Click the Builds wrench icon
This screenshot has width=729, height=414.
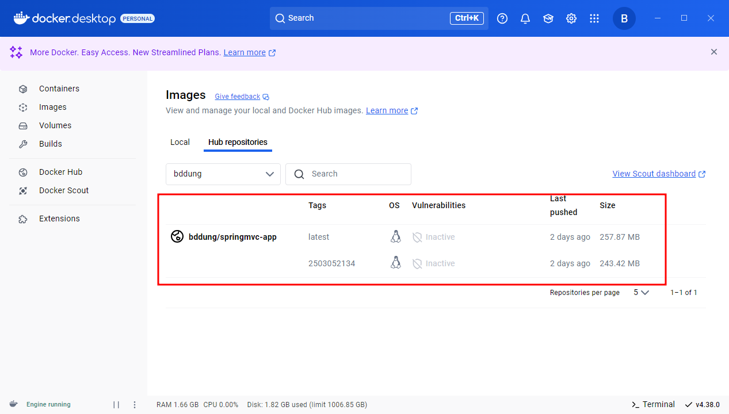[x=23, y=144]
